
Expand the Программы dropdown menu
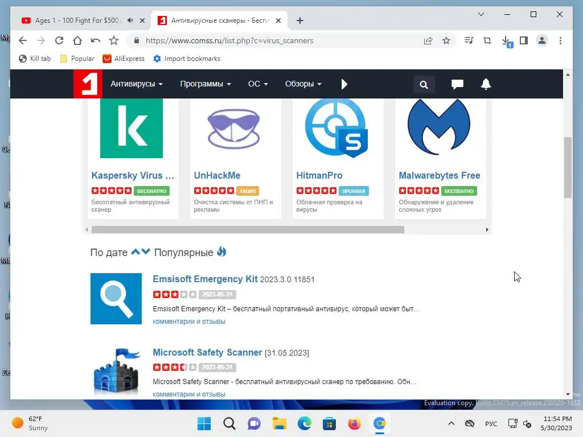click(x=205, y=84)
